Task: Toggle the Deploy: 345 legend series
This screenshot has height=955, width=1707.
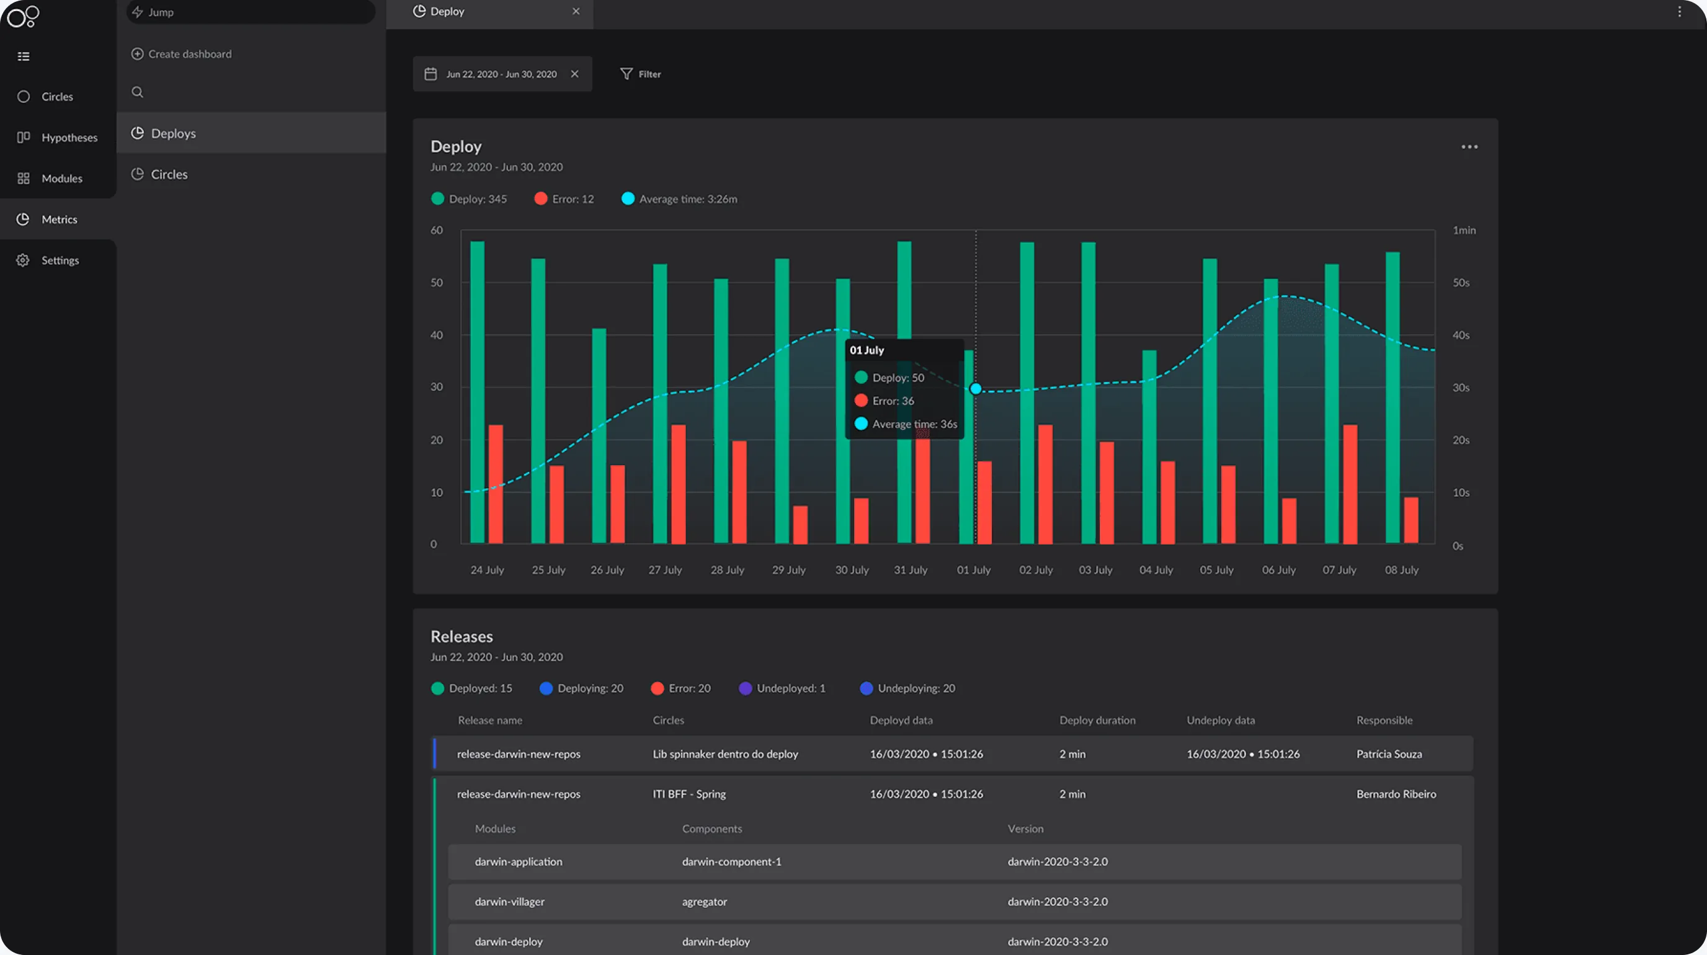Action: (469, 198)
